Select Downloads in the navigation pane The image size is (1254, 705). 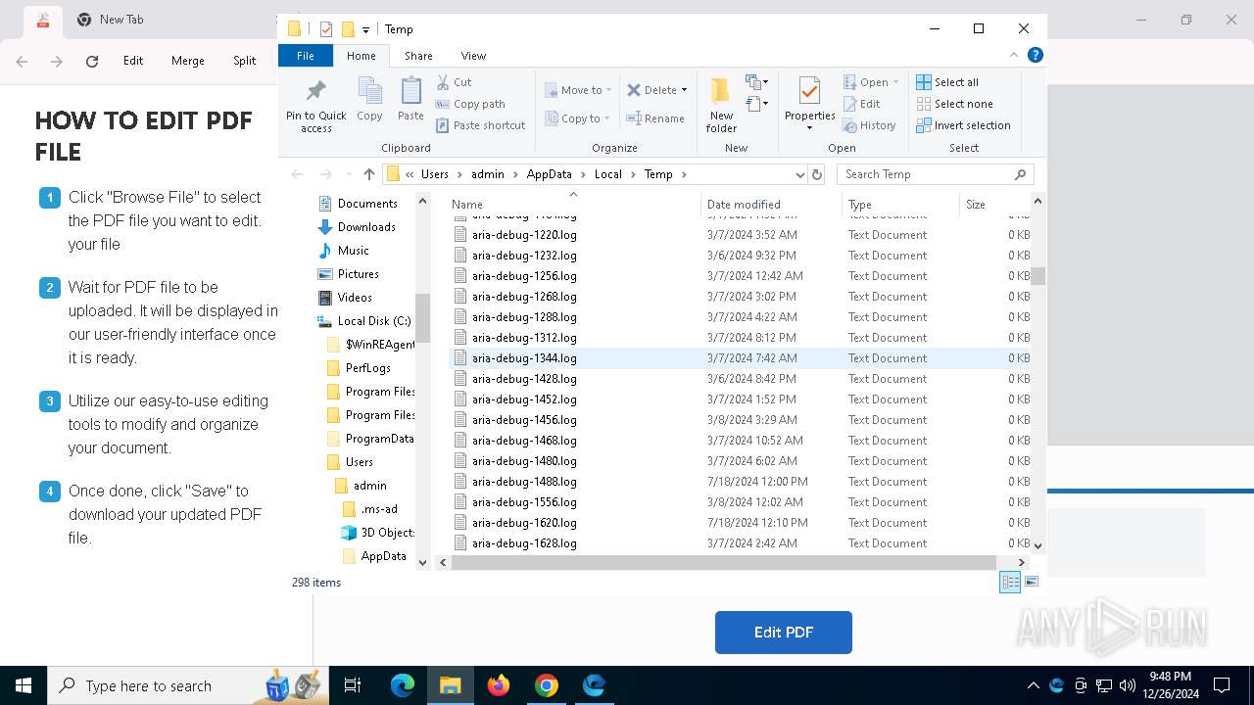[366, 227]
